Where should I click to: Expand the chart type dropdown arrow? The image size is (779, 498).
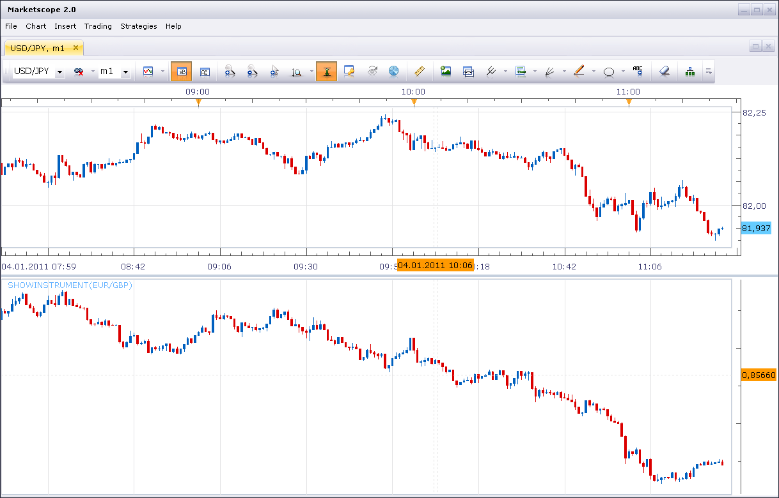tap(162, 72)
